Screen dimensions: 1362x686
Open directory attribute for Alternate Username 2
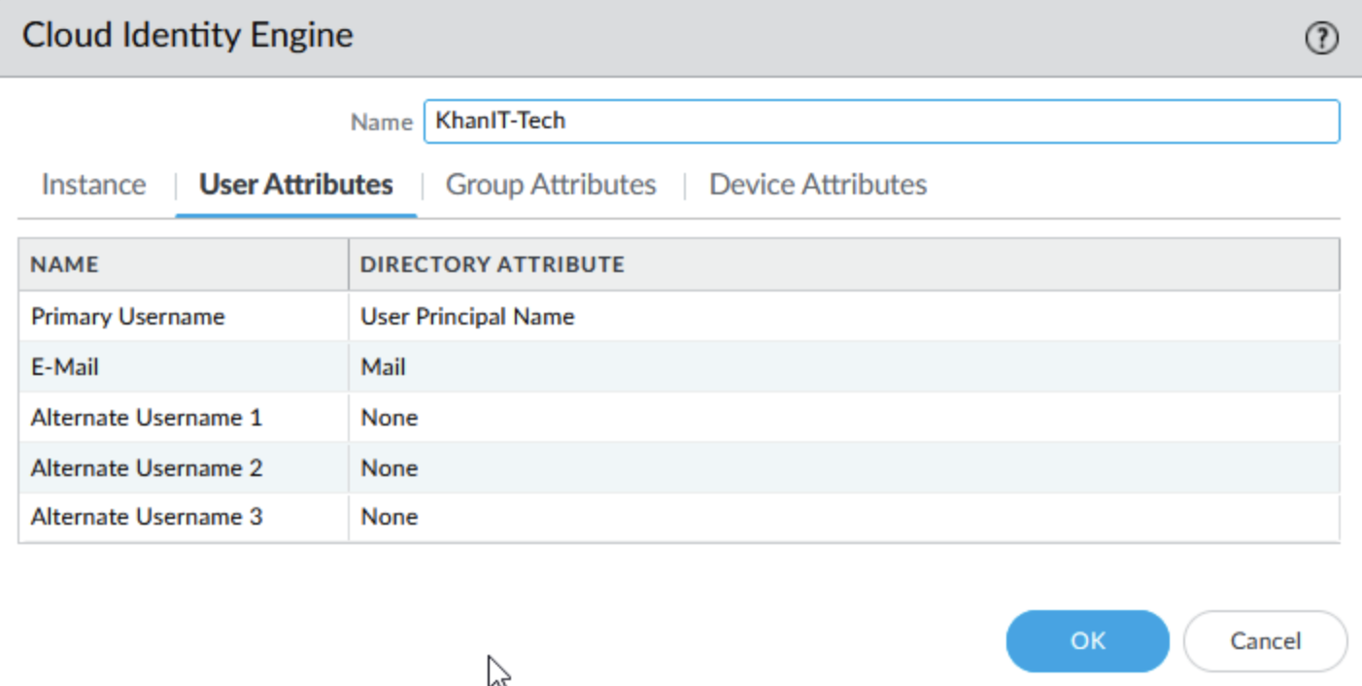[x=390, y=468]
